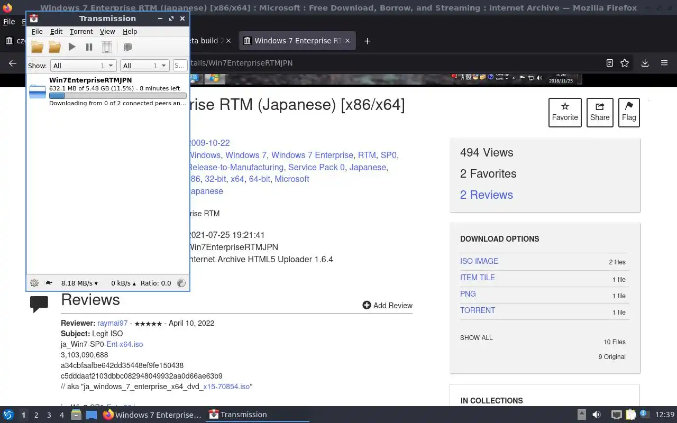Flag this Internet Archive item
Image resolution: width=677 pixels, height=423 pixels.
click(x=629, y=113)
